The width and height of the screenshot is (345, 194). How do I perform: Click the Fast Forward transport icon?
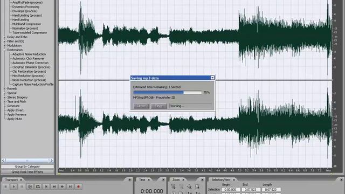click(x=62, y=187)
